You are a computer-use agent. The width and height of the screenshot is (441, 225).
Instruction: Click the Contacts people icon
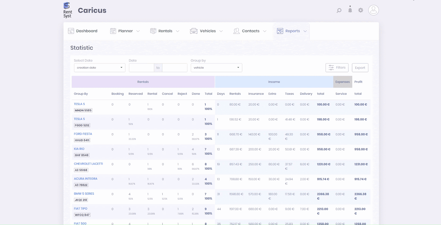(236, 31)
